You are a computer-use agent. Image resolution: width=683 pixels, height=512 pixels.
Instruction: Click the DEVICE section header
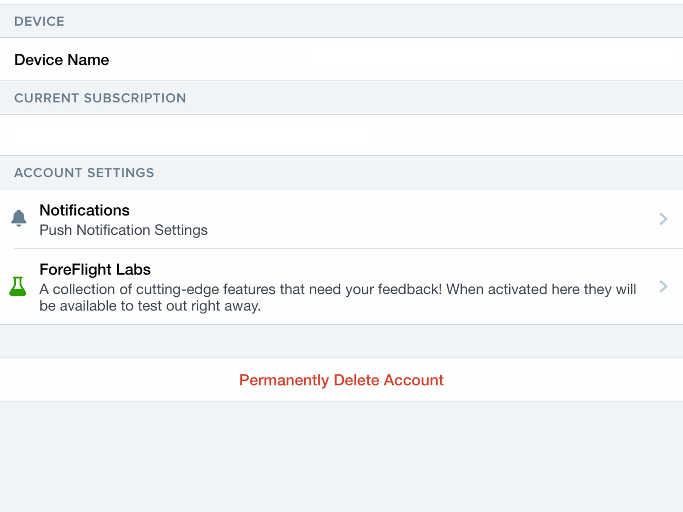(39, 21)
